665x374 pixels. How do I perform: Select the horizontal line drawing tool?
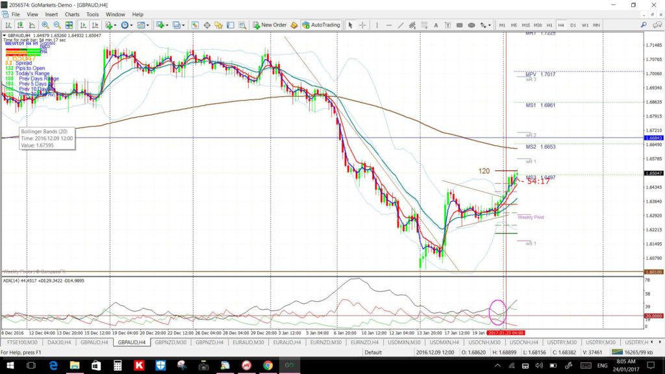[388, 25]
